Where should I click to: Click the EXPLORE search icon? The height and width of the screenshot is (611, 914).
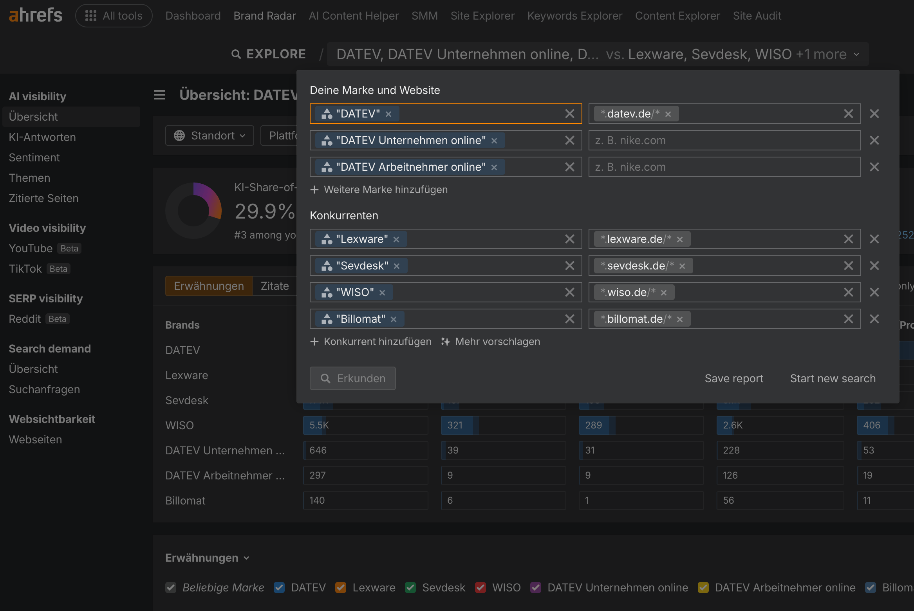click(236, 54)
